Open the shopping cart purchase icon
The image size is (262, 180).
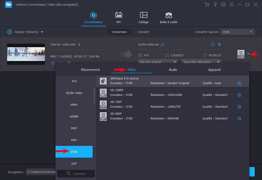[207, 5]
